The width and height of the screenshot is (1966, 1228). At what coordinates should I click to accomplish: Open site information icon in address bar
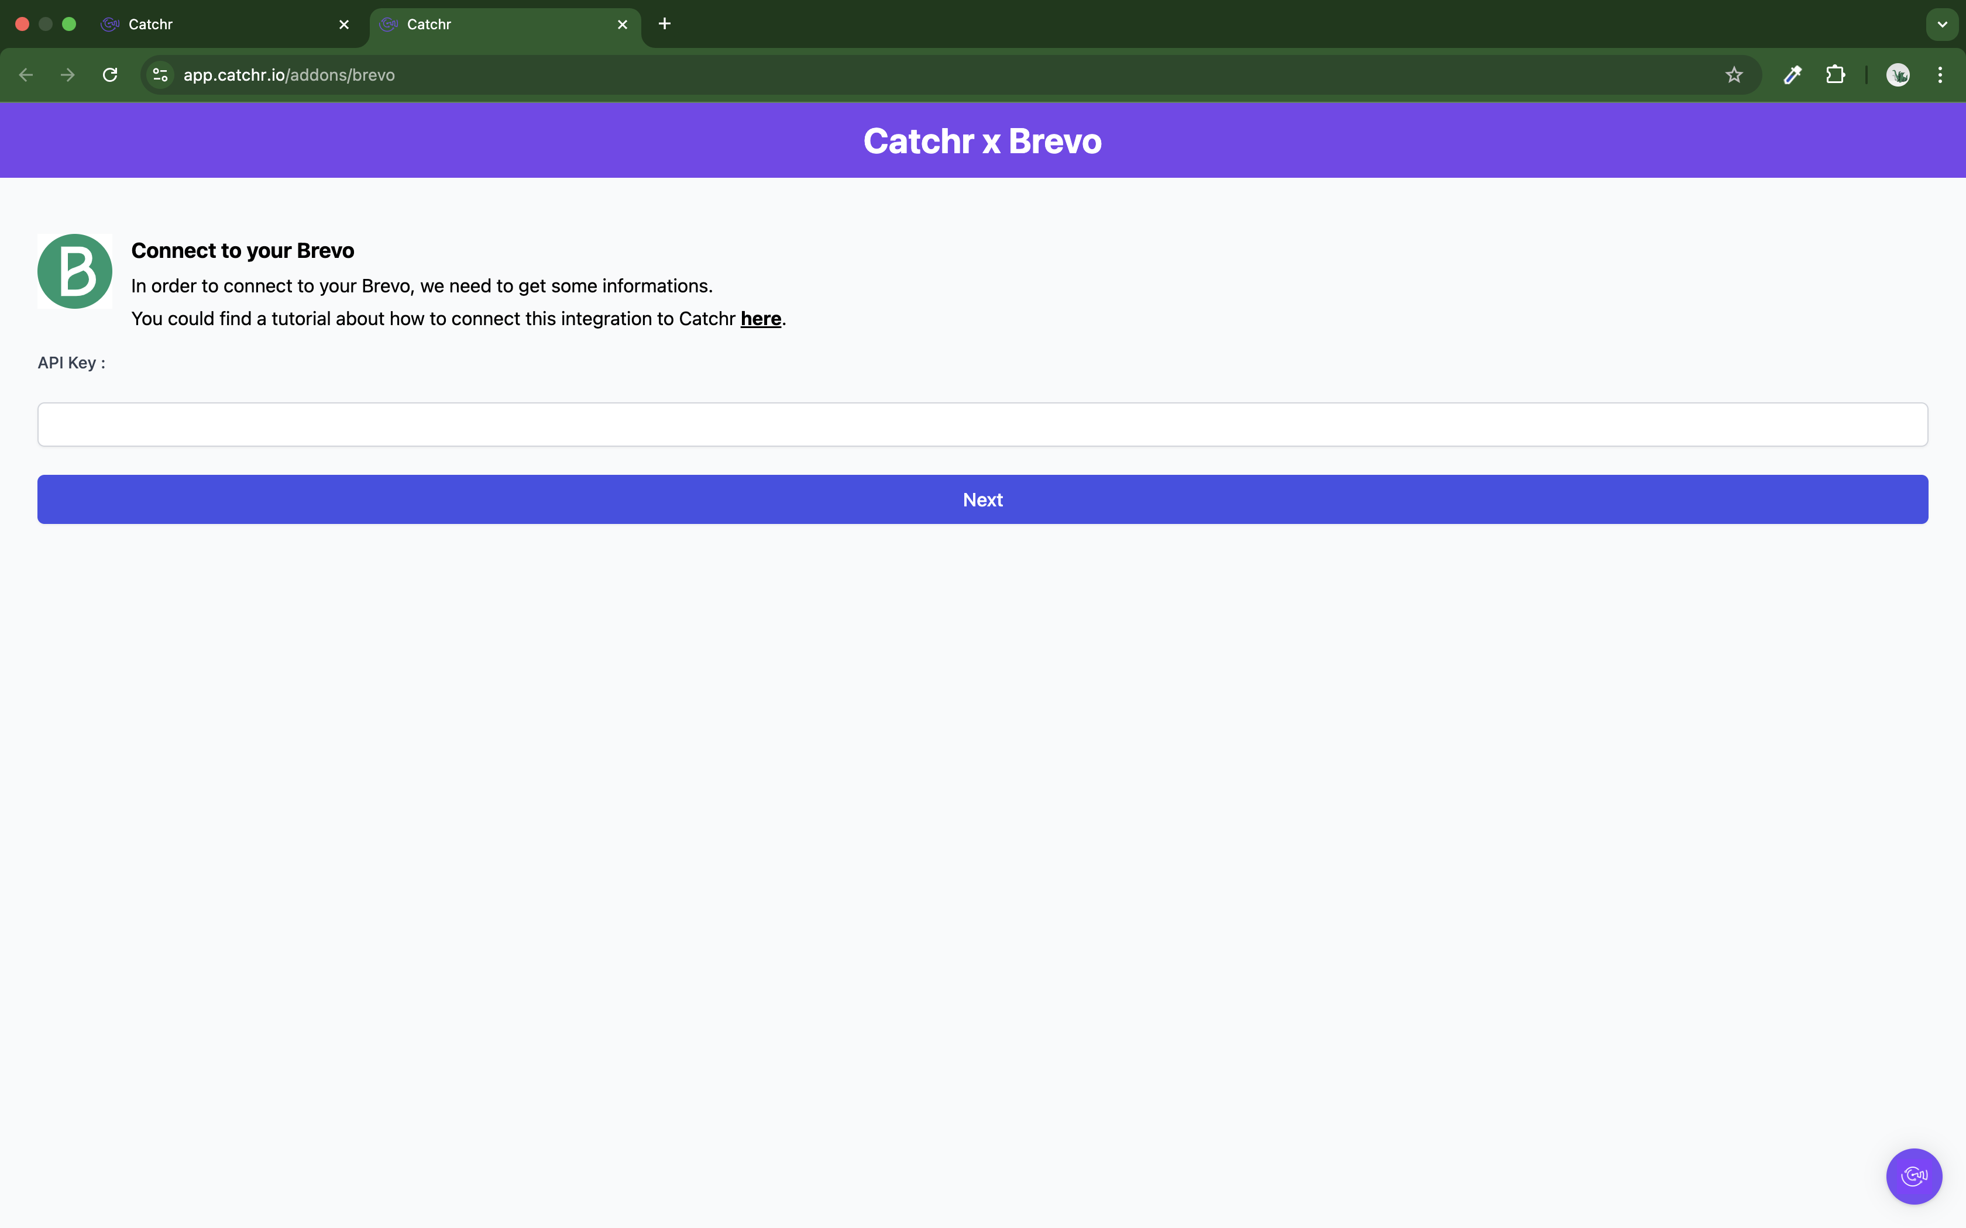pyautogui.click(x=160, y=75)
